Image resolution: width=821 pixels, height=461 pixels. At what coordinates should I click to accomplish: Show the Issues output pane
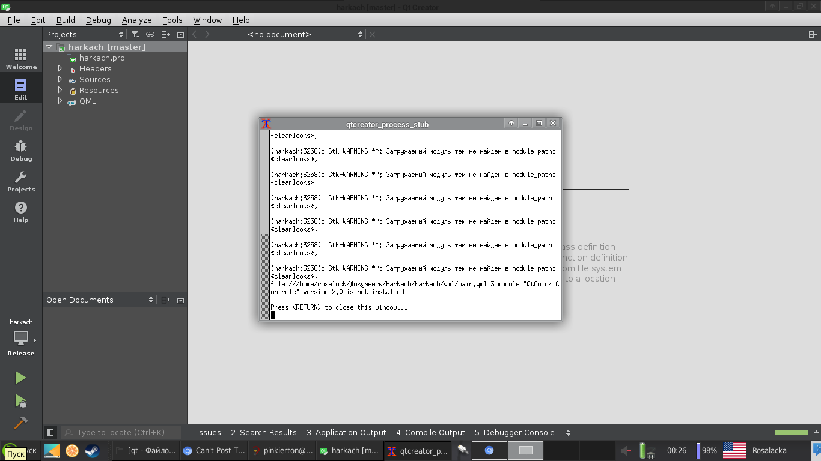204,432
